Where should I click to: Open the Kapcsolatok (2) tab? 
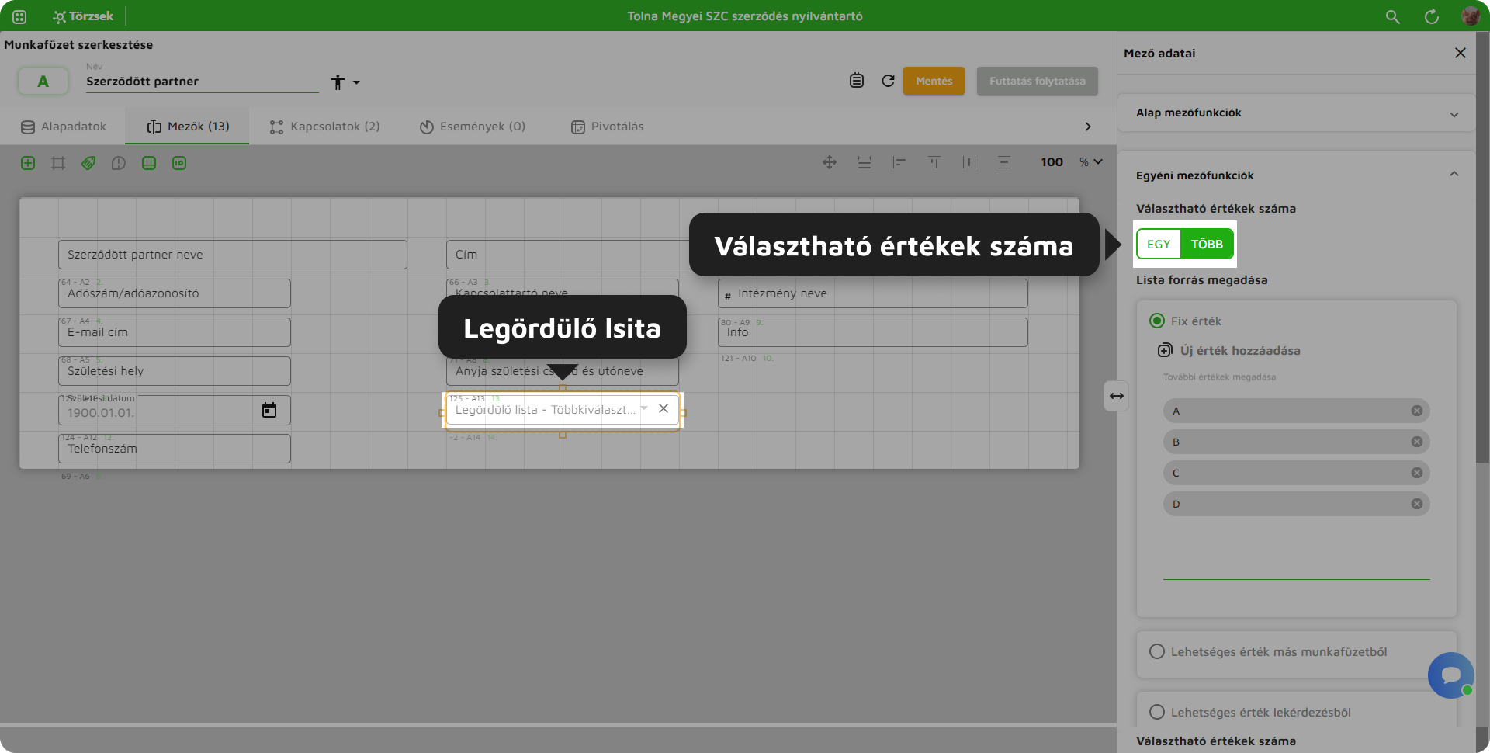(324, 127)
